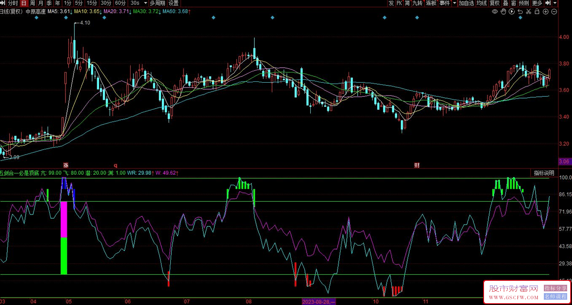This screenshot has width=572, height=305.
Task: Click 加自选 to add to watchlist
Action: pos(466,3)
